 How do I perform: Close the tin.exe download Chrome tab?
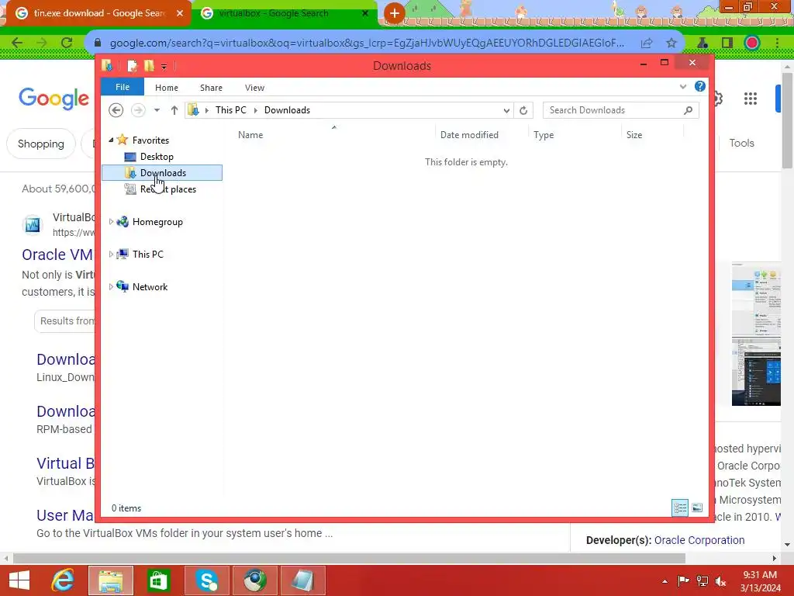[180, 13]
